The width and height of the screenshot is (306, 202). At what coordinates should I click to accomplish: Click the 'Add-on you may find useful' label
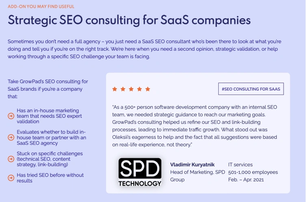pos(41,6)
